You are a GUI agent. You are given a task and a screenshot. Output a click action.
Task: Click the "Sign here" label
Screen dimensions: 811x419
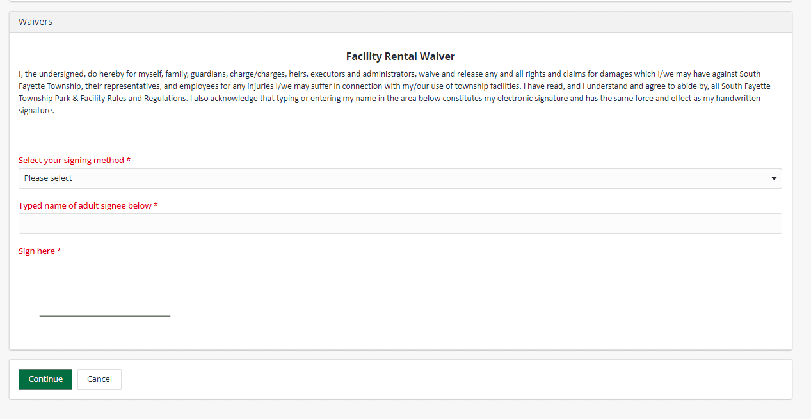coord(36,251)
